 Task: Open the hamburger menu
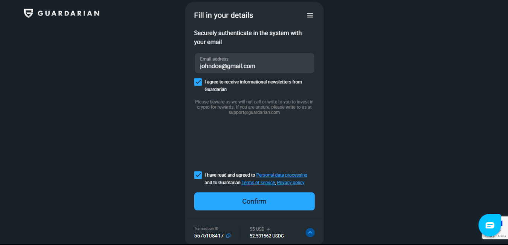[310, 15]
